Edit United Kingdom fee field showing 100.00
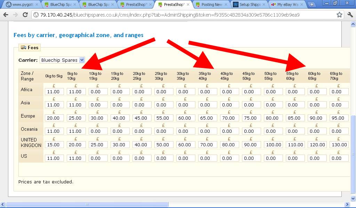Viewport: 356px width, 208px height. pyautogui.click(x=273, y=145)
